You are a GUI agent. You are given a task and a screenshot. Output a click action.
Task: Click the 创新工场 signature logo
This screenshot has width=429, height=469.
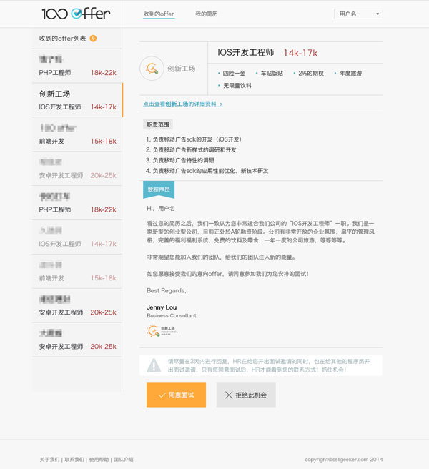tap(162, 331)
